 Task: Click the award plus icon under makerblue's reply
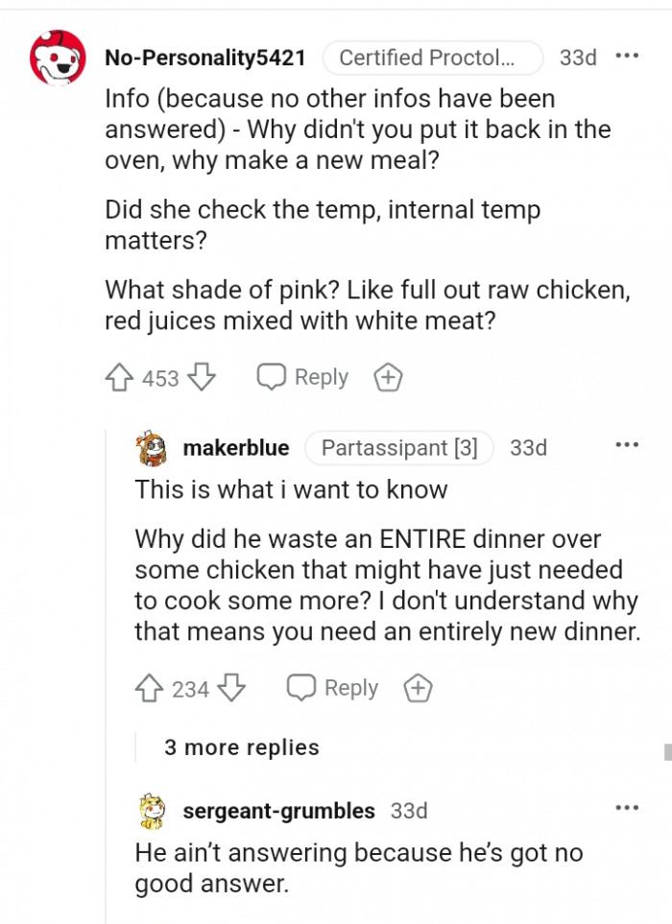point(418,688)
